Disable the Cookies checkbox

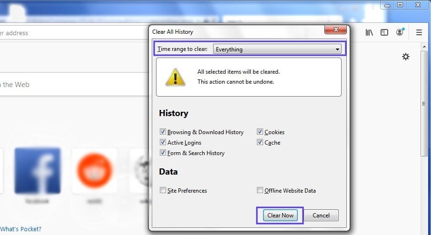pyautogui.click(x=260, y=132)
